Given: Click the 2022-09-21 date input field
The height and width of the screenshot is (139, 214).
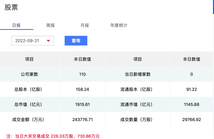Looking at the screenshot, I should pyautogui.click(x=33, y=41).
